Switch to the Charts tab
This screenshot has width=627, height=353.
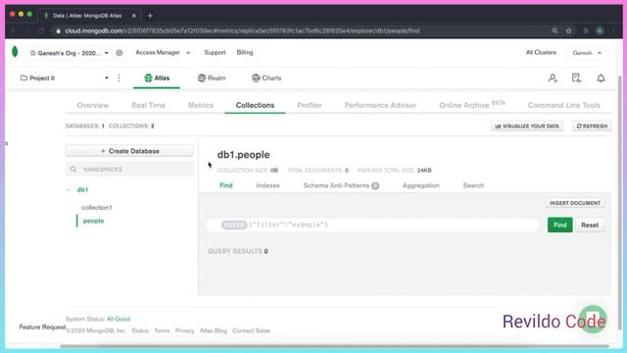point(266,78)
